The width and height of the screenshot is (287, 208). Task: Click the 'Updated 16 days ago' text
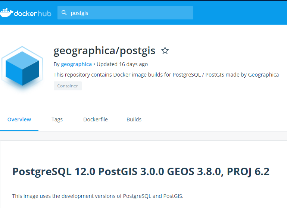click(122, 64)
